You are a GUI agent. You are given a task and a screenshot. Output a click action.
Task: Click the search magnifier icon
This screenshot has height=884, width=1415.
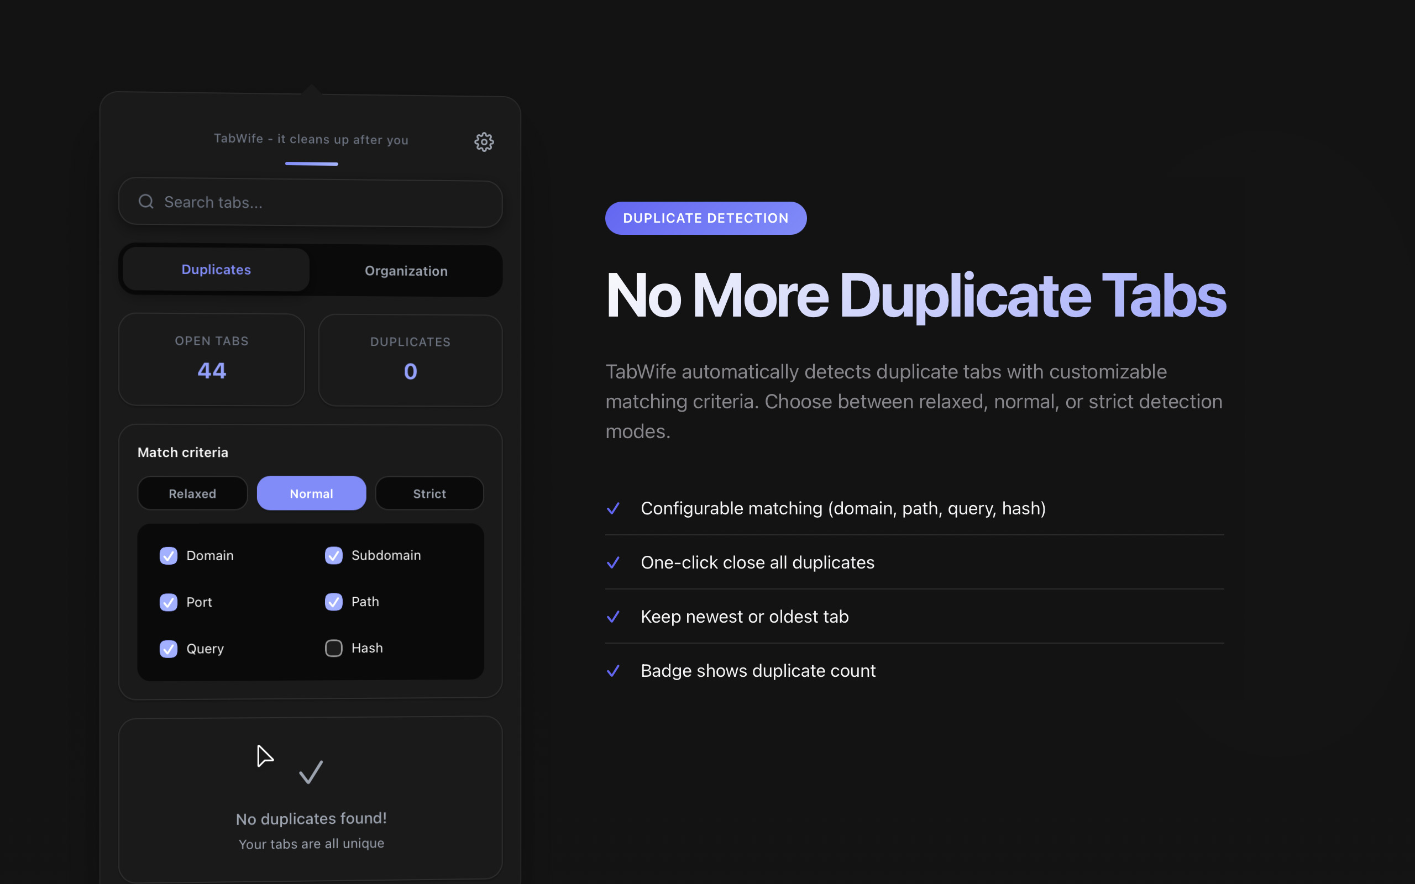[x=145, y=202]
